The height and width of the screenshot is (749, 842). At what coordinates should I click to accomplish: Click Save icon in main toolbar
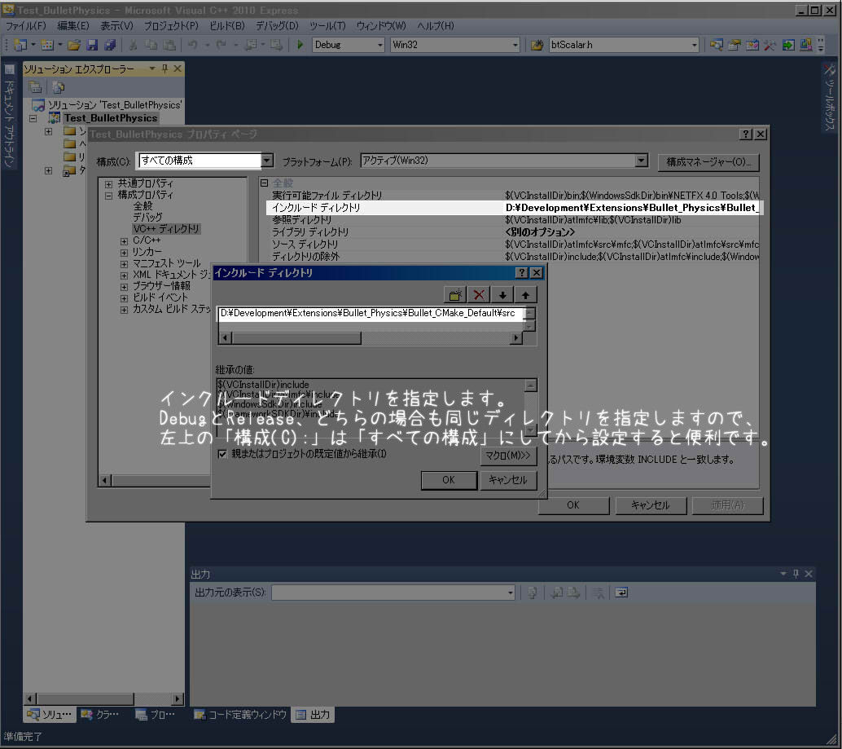coord(92,45)
